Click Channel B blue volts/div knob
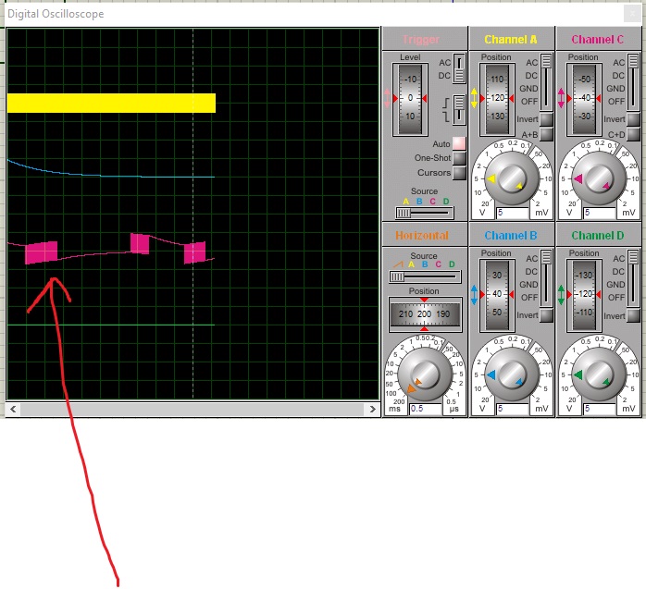This screenshot has width=646, height=589. 511,375
